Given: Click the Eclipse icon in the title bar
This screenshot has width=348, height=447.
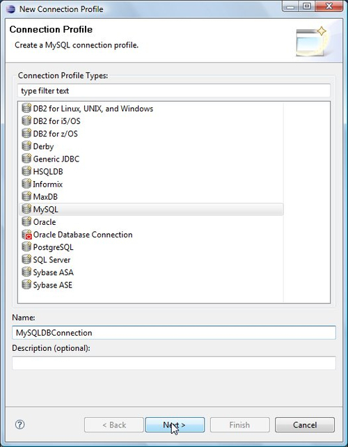Looking at the screenshot, I should 10,9.
